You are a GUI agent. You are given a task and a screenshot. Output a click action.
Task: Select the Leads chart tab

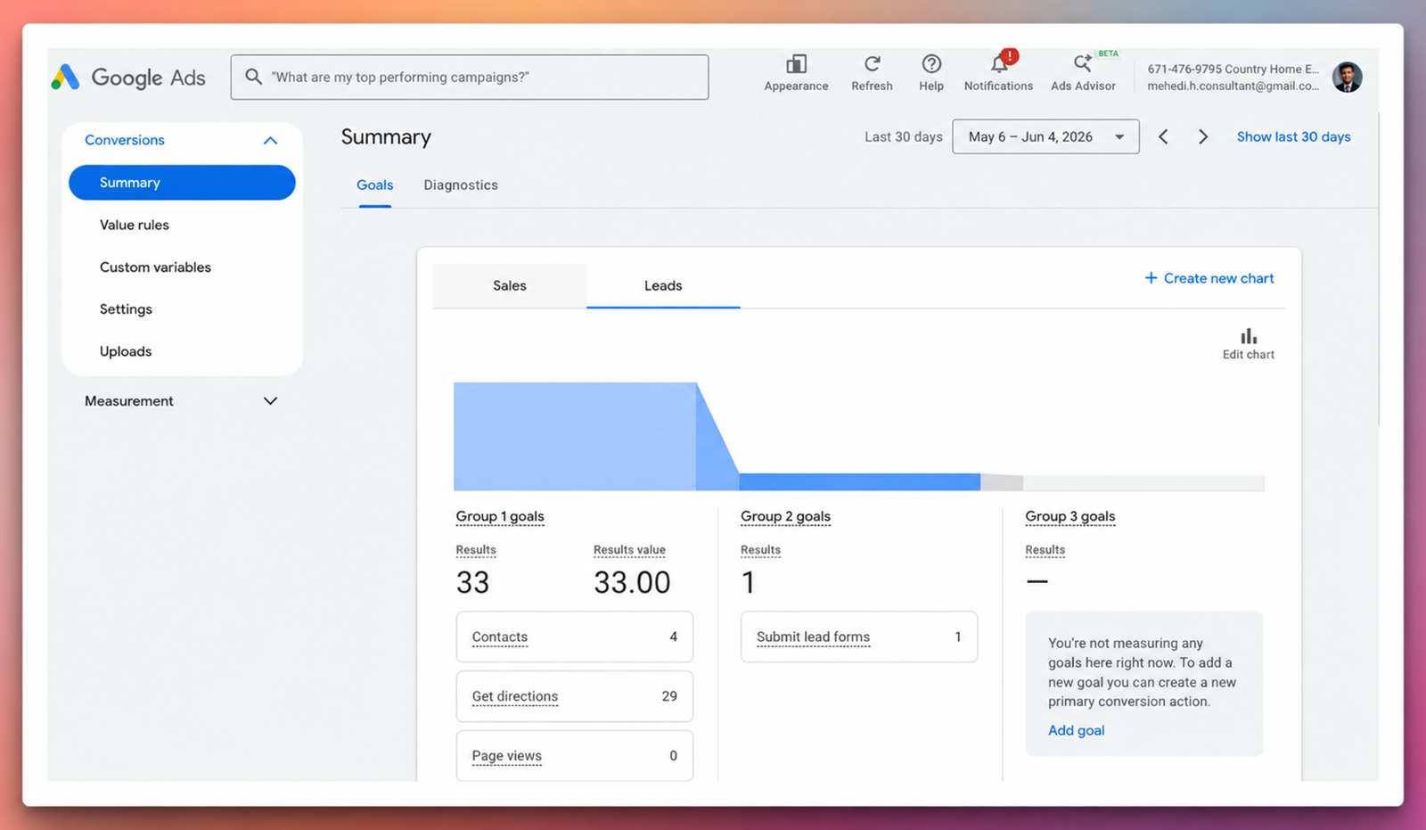pyautogui.click(x=663, y=285)
